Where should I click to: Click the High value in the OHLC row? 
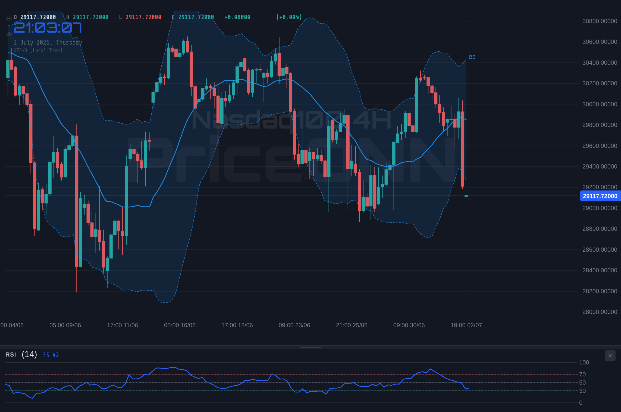point(90,17)
